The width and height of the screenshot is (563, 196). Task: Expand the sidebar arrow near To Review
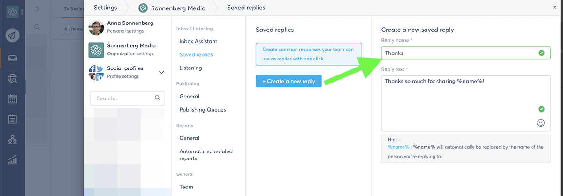pos(38,8)
